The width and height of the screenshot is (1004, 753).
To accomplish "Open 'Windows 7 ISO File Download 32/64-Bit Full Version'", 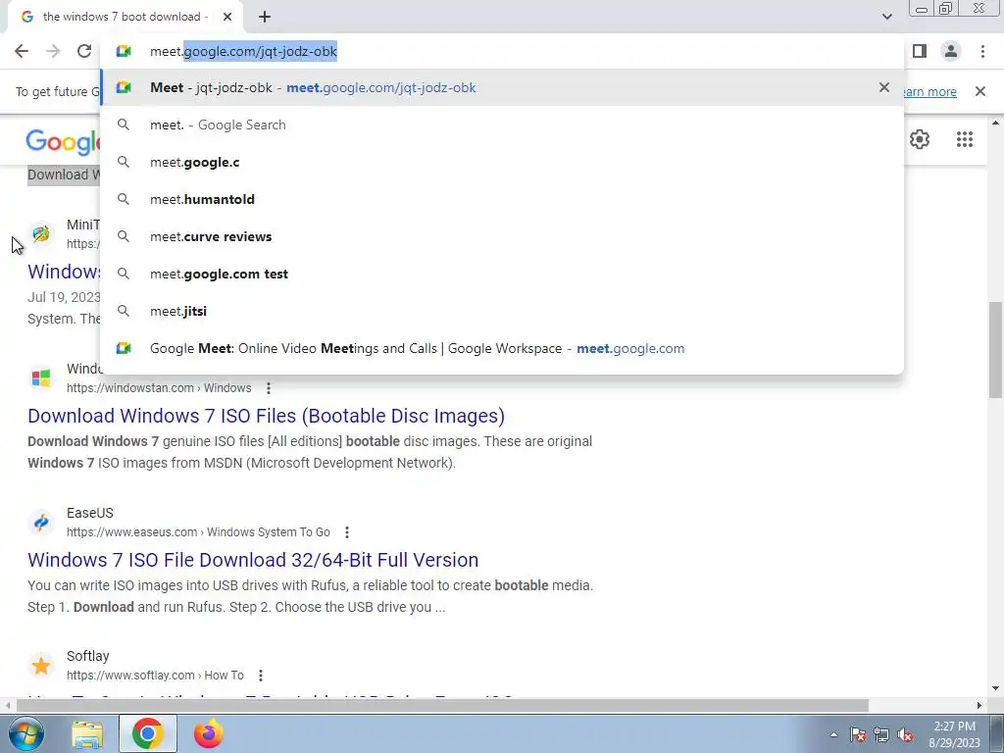I will click(253, 560).
